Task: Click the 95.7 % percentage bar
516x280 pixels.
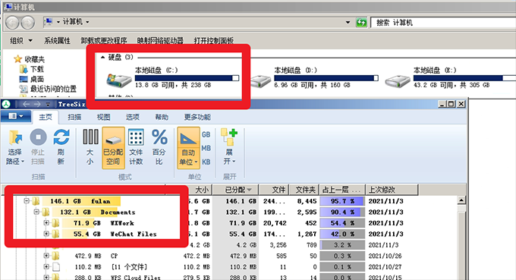Action: pos(342,201)
